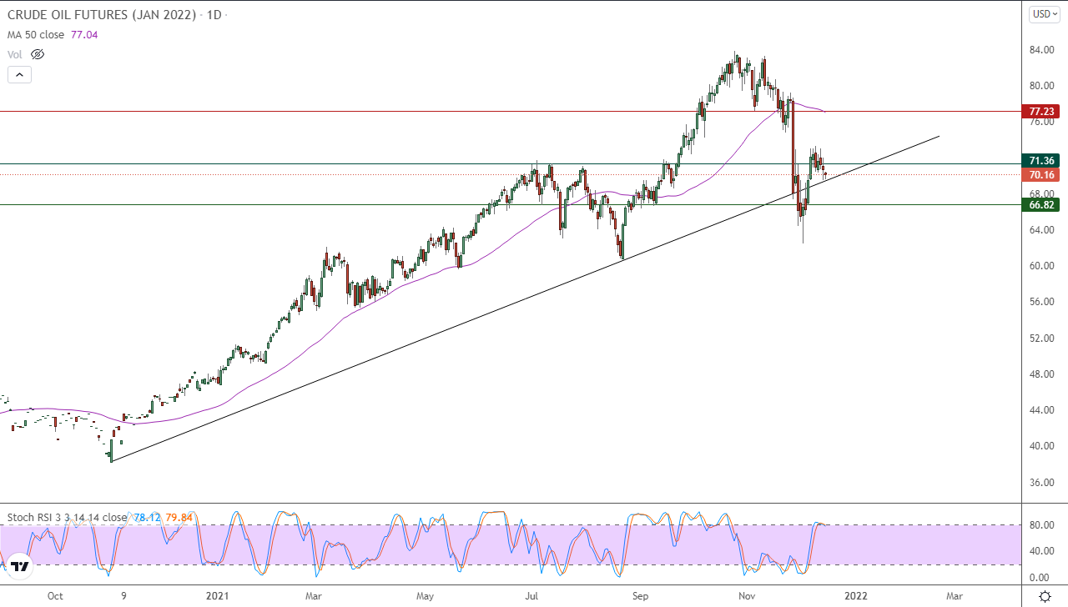1068x607 pixels.
Task: Click the Stoch RSI indicator legend
Action: [67, 517]
